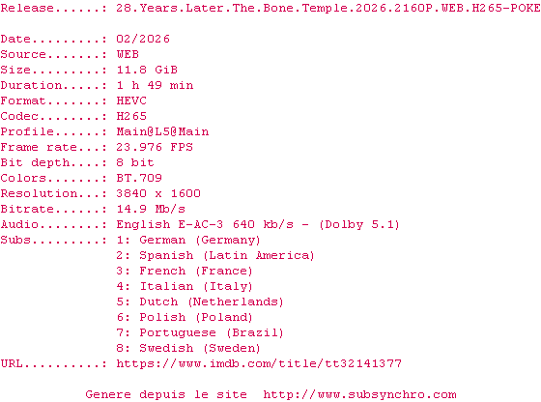Click the Swedish (Sweden) subtitle entry
Image resolution: width=541 pixels, height=402 pixels.
point(200,349)
